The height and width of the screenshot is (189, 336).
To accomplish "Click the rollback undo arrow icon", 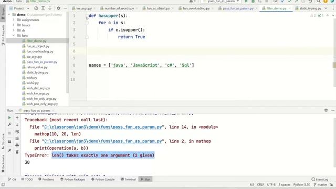I will click(310, 1).
